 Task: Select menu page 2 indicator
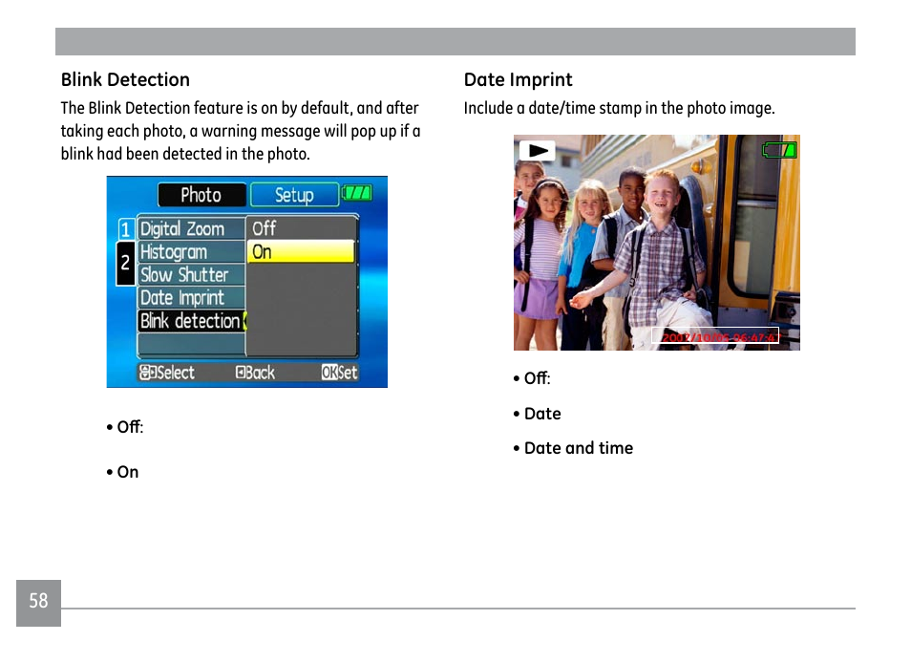tap(125, 263)
